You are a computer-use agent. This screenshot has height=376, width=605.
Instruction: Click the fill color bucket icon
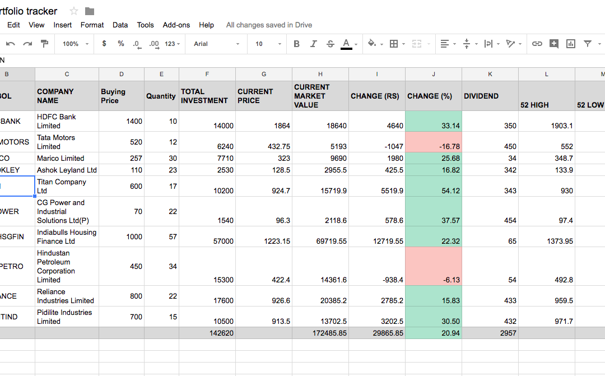372,43
